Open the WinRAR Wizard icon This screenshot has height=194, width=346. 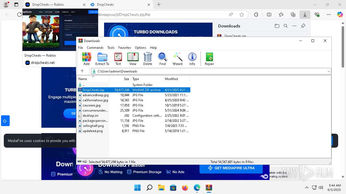178,59
